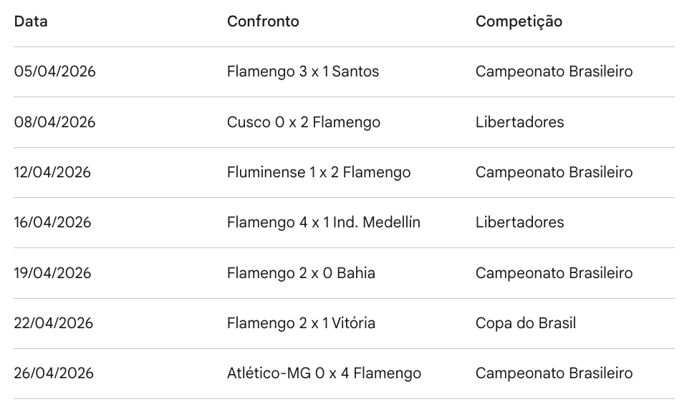Select the date 05/04/2026
The height and width of the screenshot is (409, 692).
[54, 72]
